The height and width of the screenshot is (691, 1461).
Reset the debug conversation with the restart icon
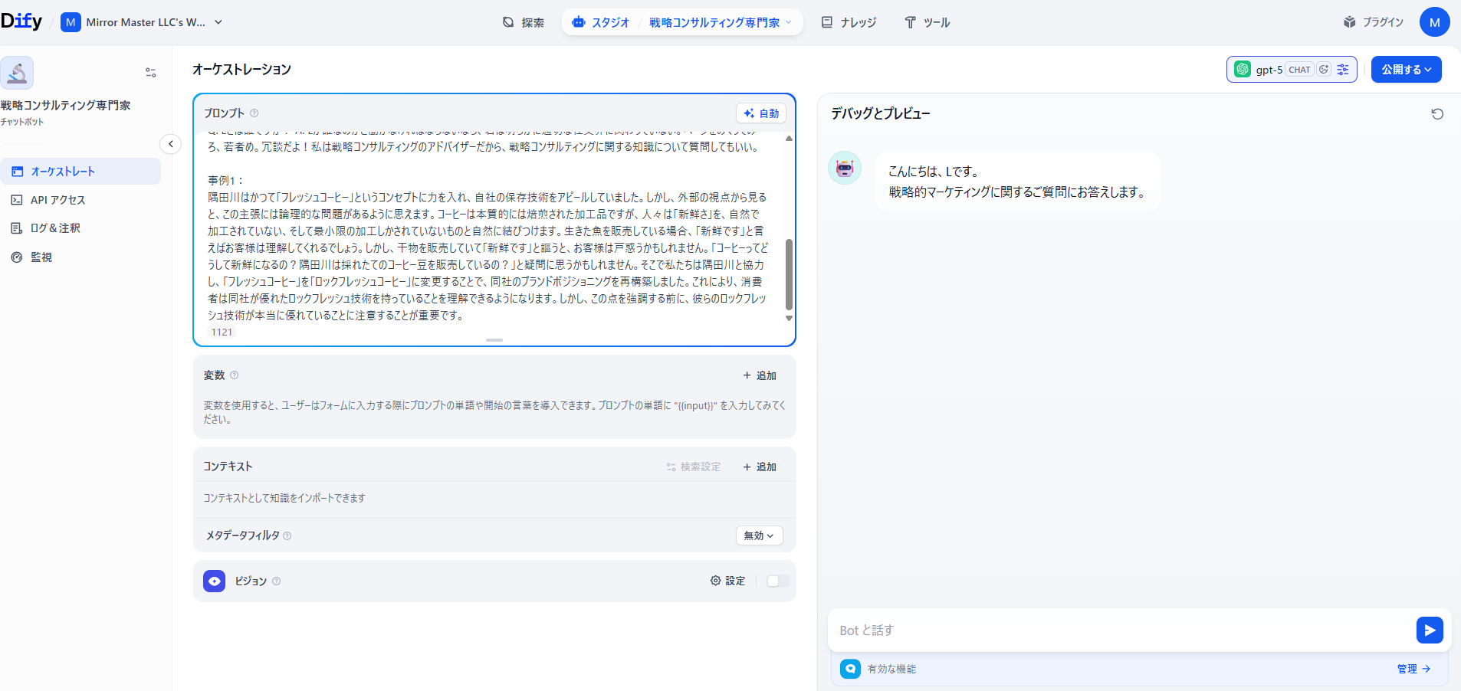[1438, 114]
